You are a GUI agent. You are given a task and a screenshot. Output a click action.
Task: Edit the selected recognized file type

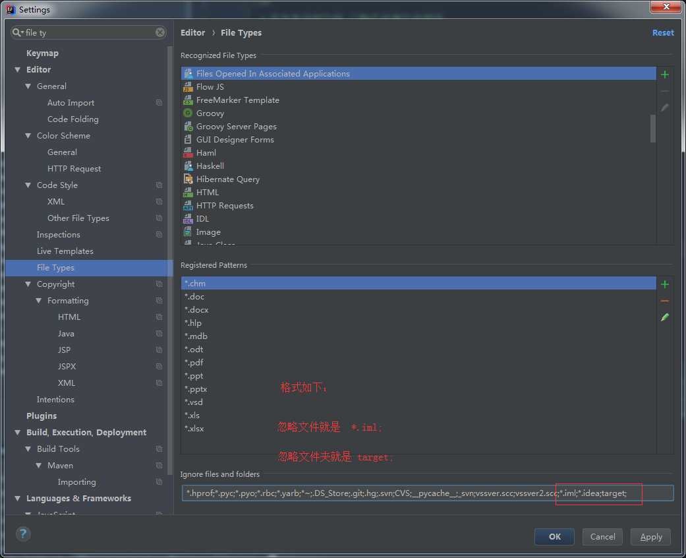pyautogui.click(x=664, y=108)
